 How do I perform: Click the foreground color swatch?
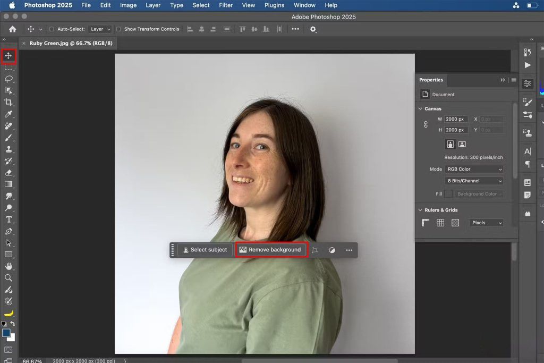6,333
